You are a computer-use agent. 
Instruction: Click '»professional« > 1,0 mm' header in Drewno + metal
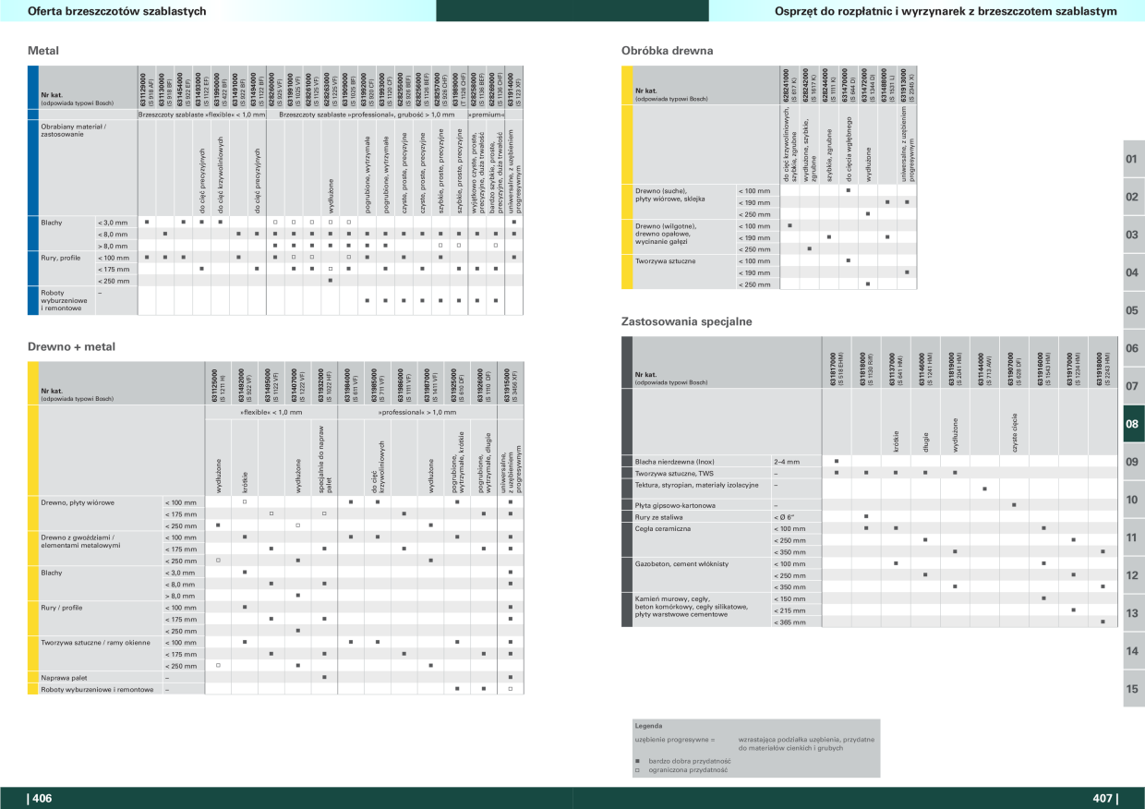point(418,411)
